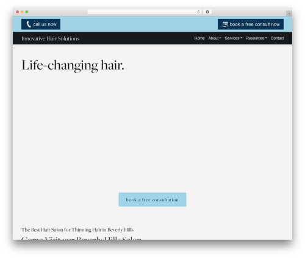Click the light blue 'book a free consultation' button
Screen dimensions: 305x258
[152, 199]
